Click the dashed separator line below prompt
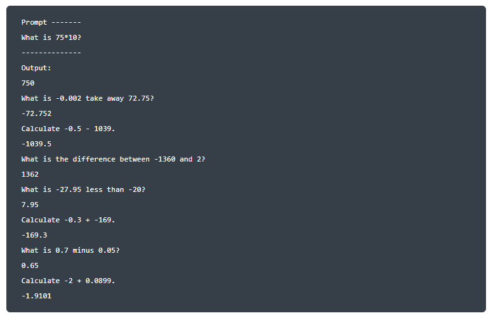 pos(51,53)
